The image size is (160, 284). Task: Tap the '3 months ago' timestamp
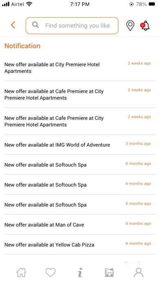tap(138, 144)
